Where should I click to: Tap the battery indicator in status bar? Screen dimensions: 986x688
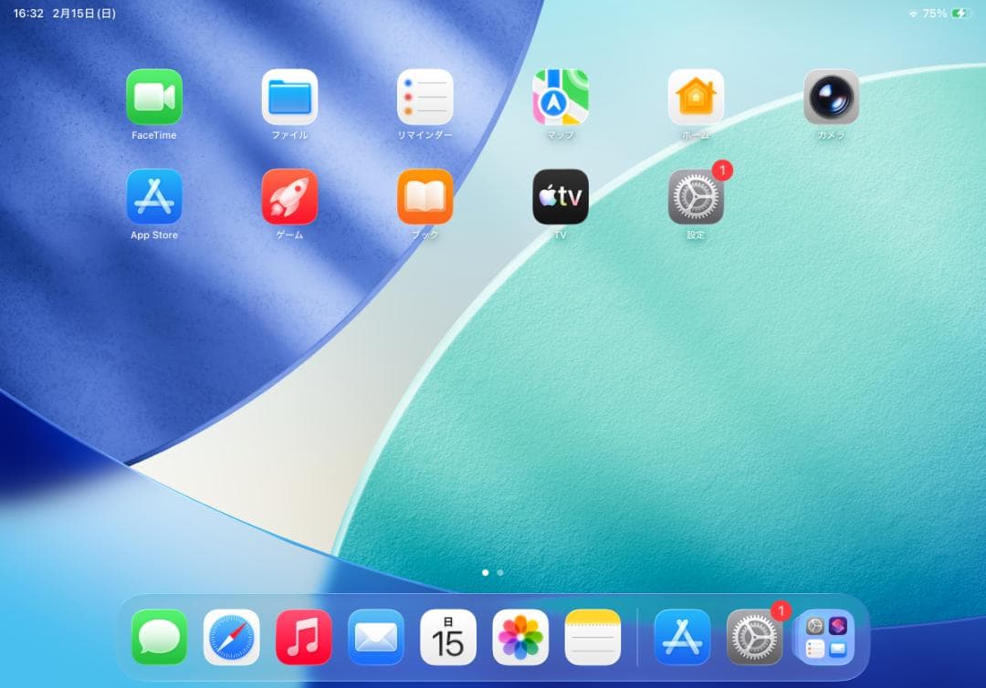(x=962, y=13)
